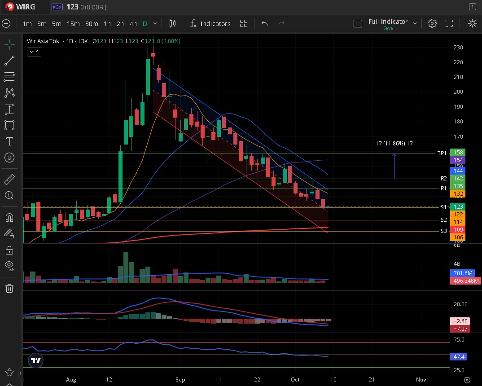Activate the ruler measure tool

(9, 180)
